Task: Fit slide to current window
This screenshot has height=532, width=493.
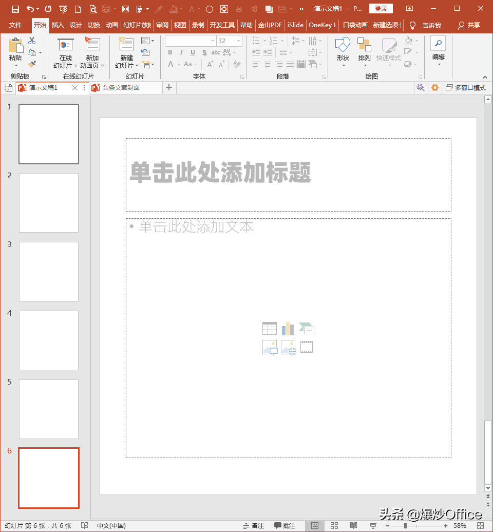Action: tap(480, 525)
